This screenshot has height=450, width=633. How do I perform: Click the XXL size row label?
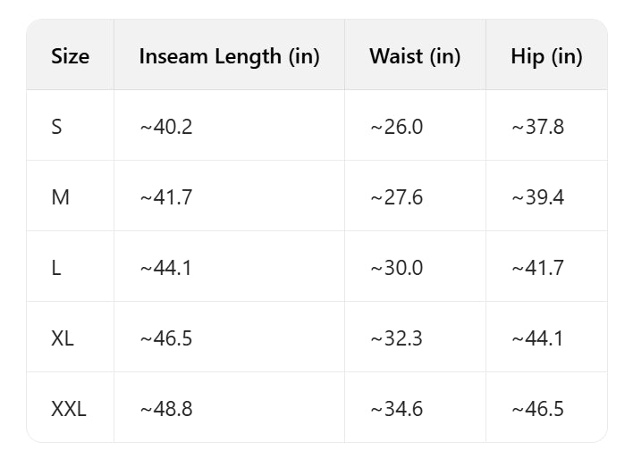point(69,409)
